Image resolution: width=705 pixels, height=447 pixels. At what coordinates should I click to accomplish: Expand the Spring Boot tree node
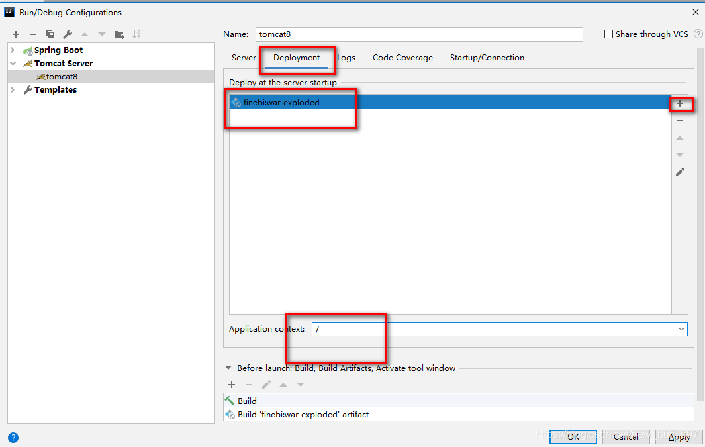point(11,50)
